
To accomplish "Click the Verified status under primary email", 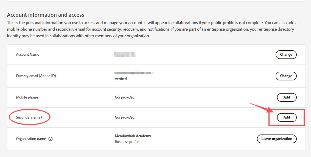I will click(121, 79).
